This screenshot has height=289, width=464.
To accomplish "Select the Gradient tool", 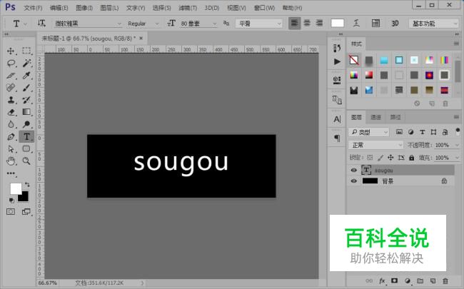I will tap(26, 112).
